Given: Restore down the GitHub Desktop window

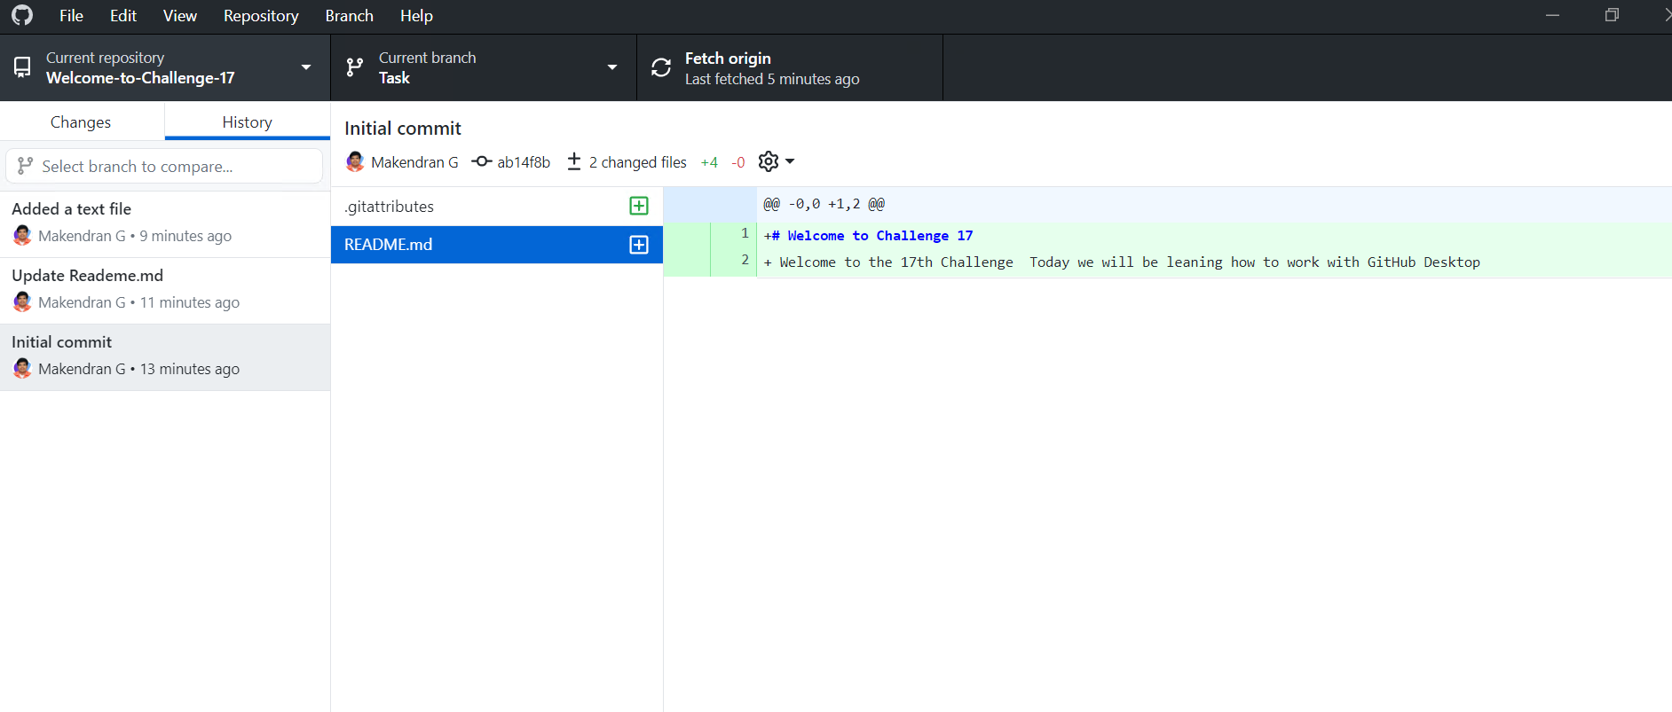Looking at the screenshot, I should (x=1613, y=15).
